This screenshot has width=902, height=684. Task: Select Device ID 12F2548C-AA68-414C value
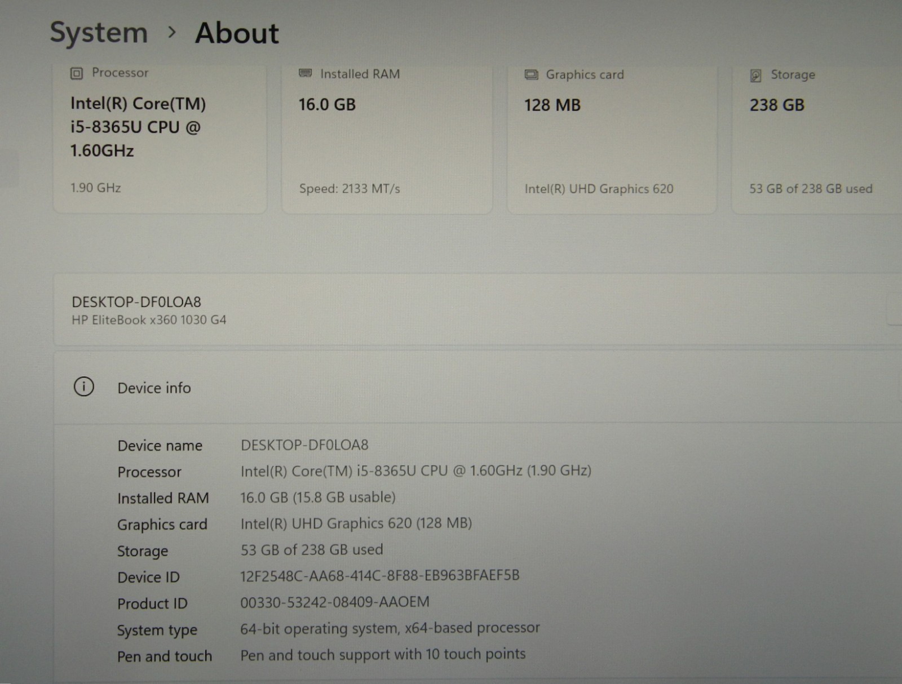click(380, 576)
